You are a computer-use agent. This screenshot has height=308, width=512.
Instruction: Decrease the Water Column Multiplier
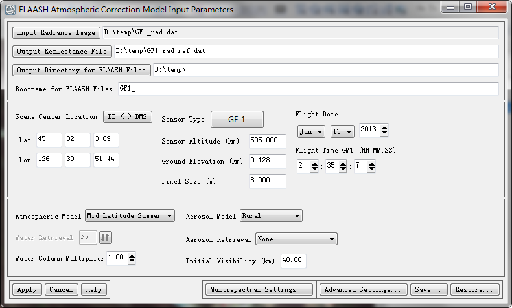[x=132, y=261]
